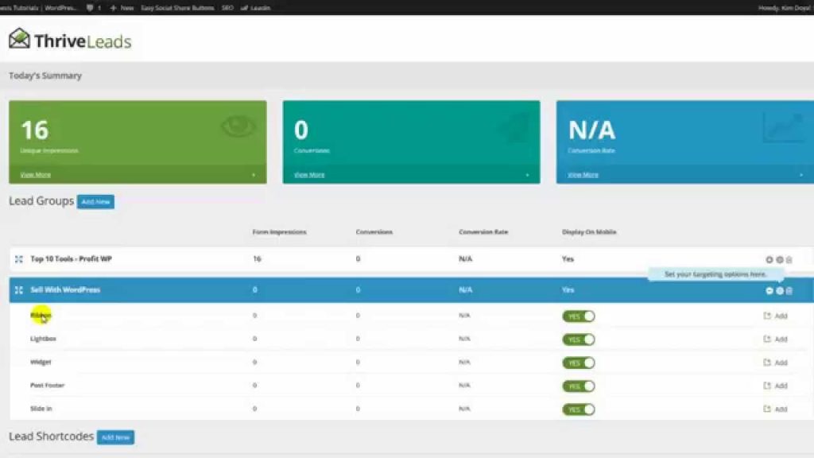Image resolution: width=814 pixels, height=458 pixels.
Task: Switch off mobile display for Slide In
Action: 579,409
